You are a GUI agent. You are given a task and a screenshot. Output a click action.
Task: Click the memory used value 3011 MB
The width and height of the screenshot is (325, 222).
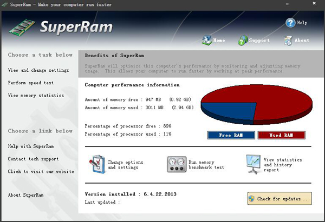[154, 107]
